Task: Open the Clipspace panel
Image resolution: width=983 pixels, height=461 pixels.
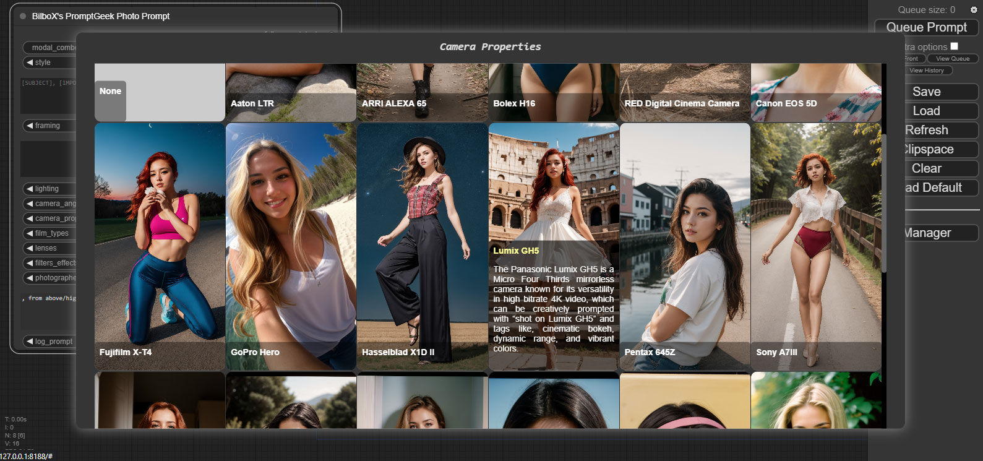Action: pyautogui.click(x=941, y=149)
